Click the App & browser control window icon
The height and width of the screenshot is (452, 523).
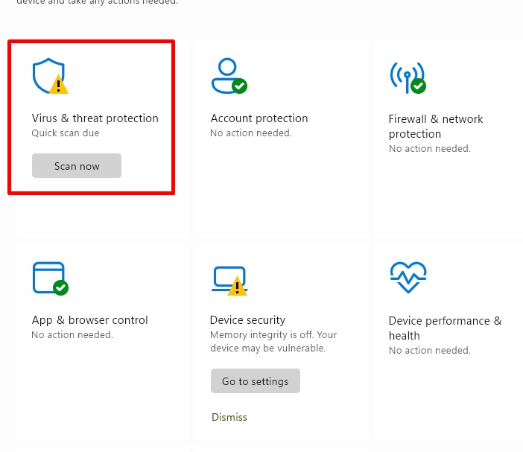click(46, 276)
